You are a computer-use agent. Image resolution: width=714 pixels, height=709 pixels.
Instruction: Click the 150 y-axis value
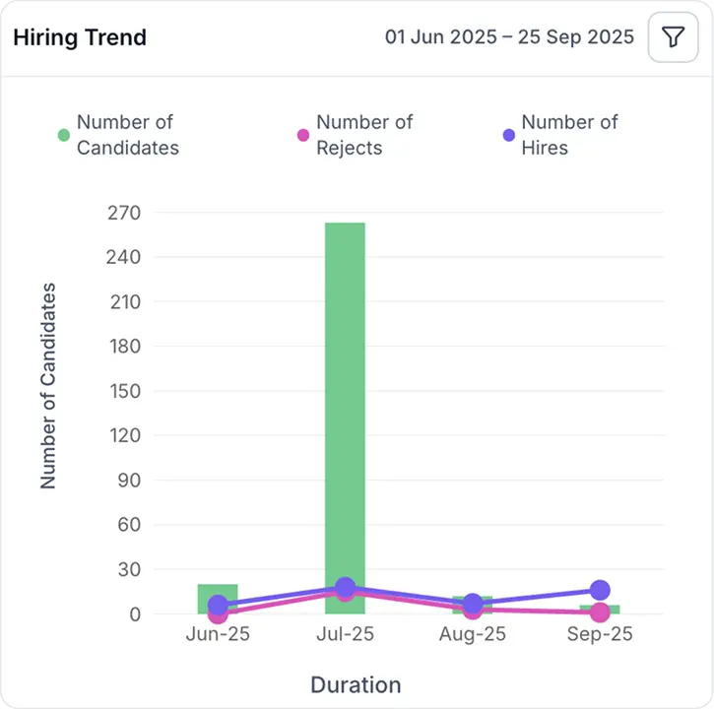click(x=125, y=391)
